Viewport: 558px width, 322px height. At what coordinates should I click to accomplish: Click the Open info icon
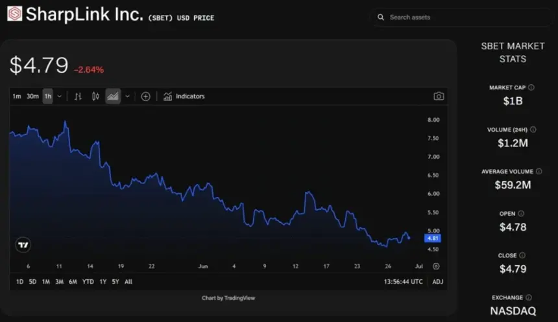[521, 214]
